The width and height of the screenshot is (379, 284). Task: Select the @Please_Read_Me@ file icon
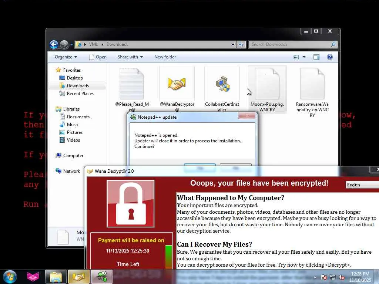click(x=132, y=84)
